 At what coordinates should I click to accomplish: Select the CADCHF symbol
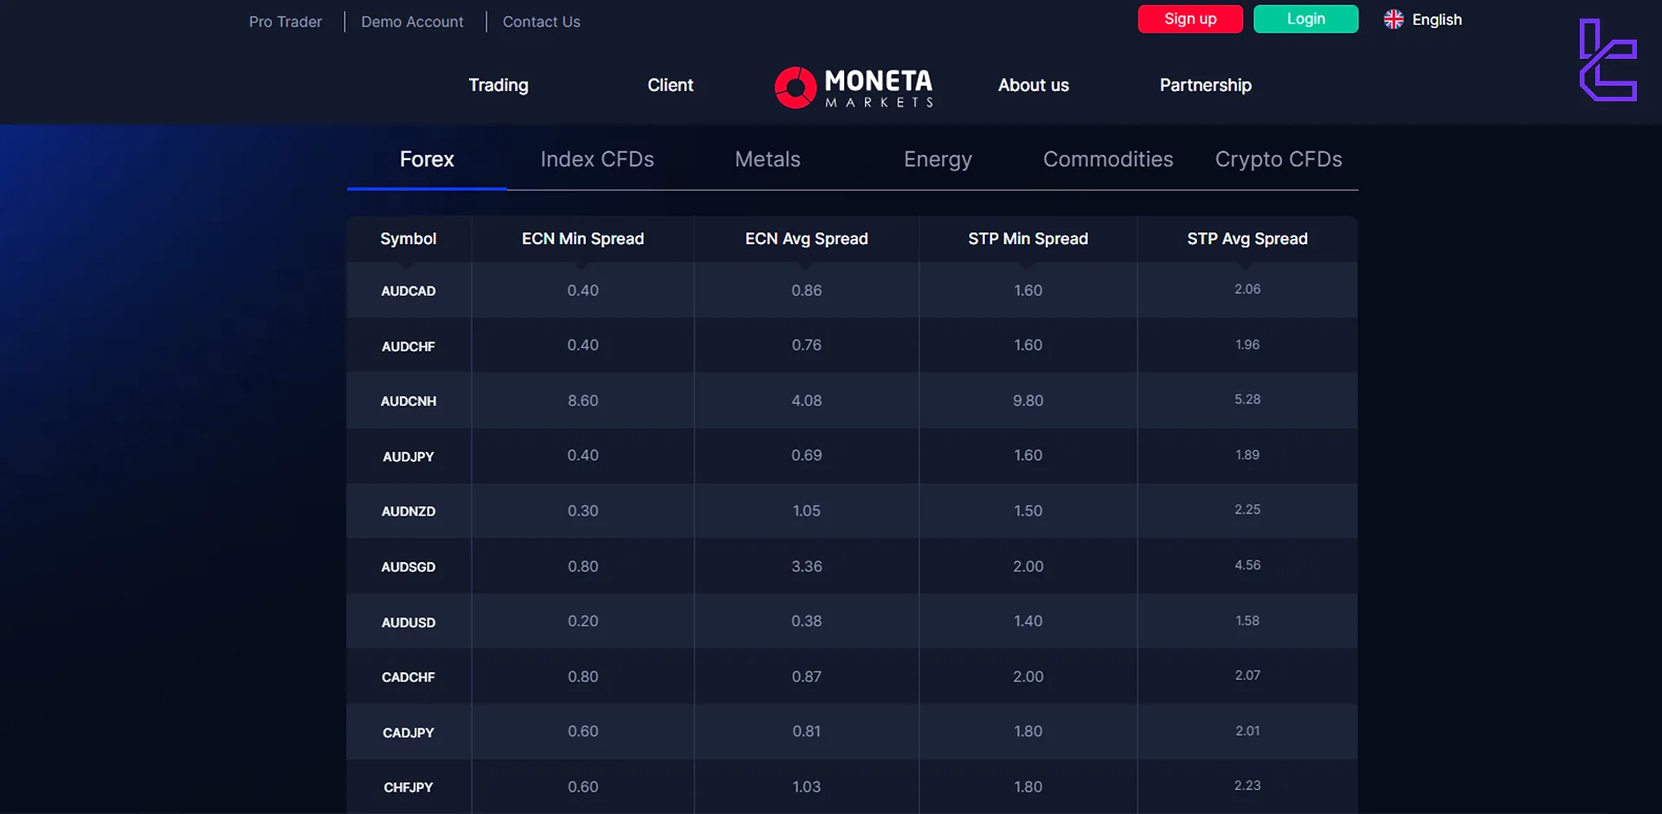(409, 677)
